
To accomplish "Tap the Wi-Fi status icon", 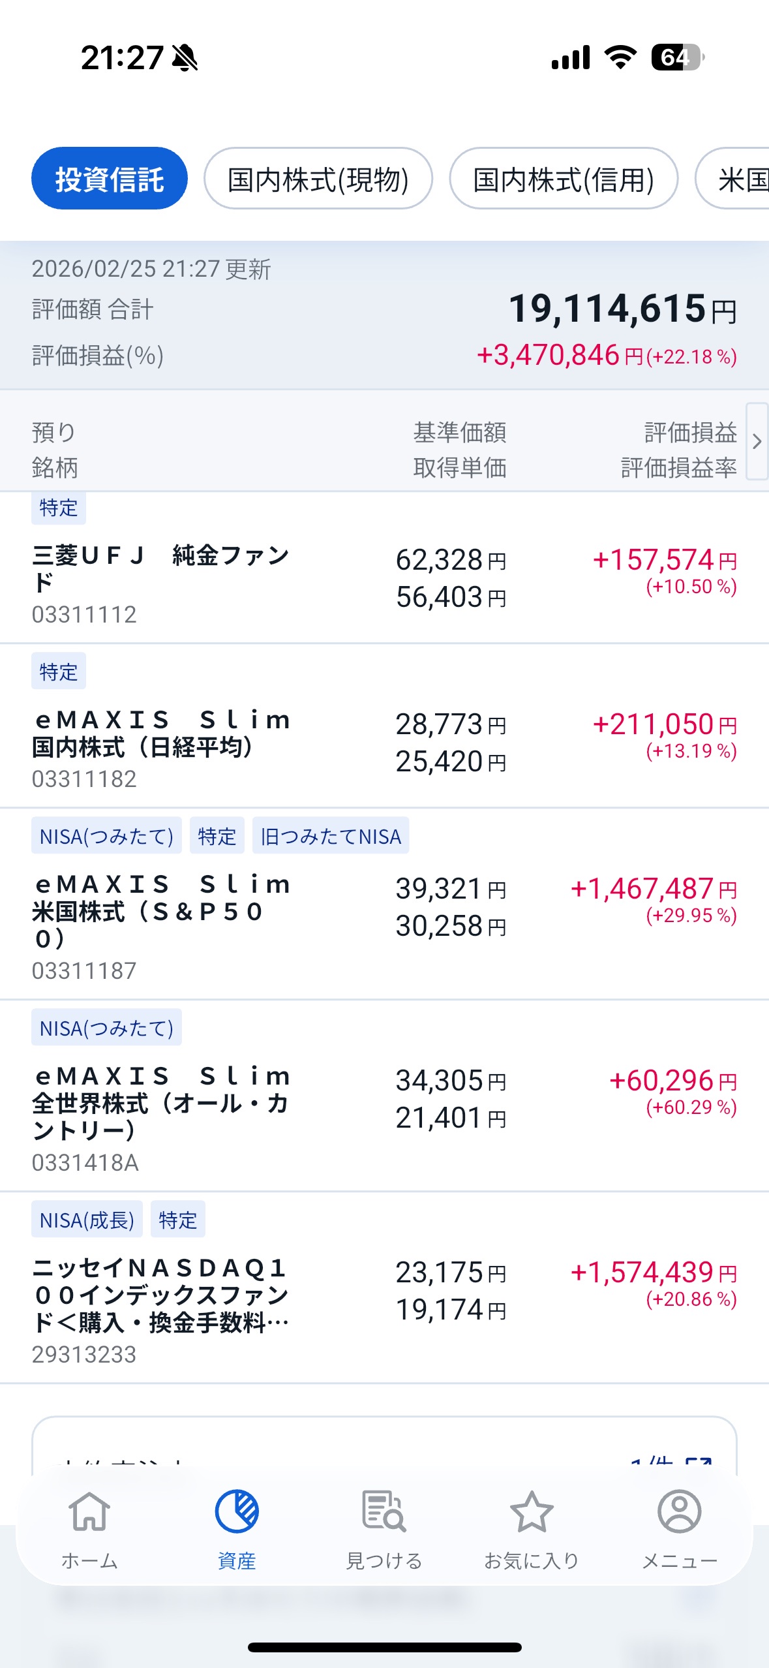I will [x=620, y=57].
